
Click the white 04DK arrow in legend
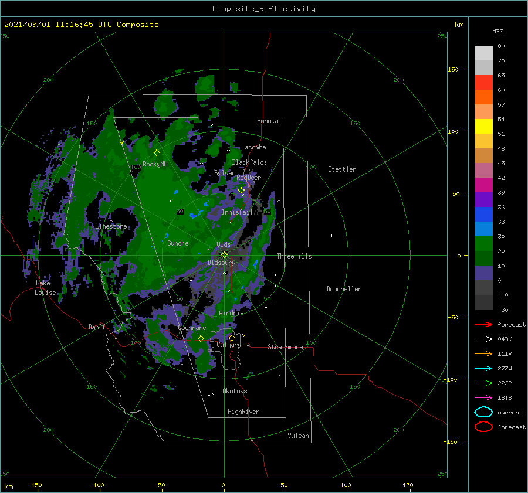[483, 339]
